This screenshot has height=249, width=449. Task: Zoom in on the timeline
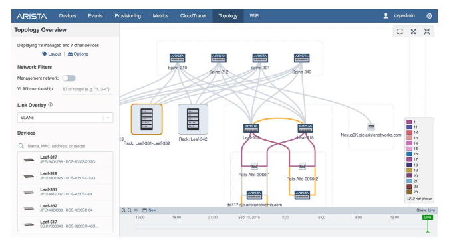tap(124, 210)
